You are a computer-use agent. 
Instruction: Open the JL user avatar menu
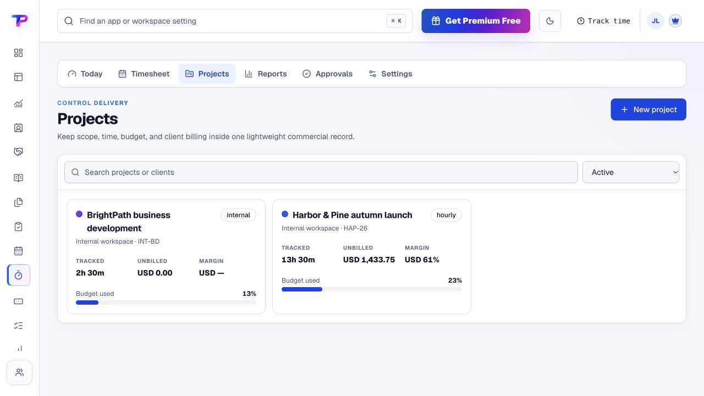click(656, 21)
